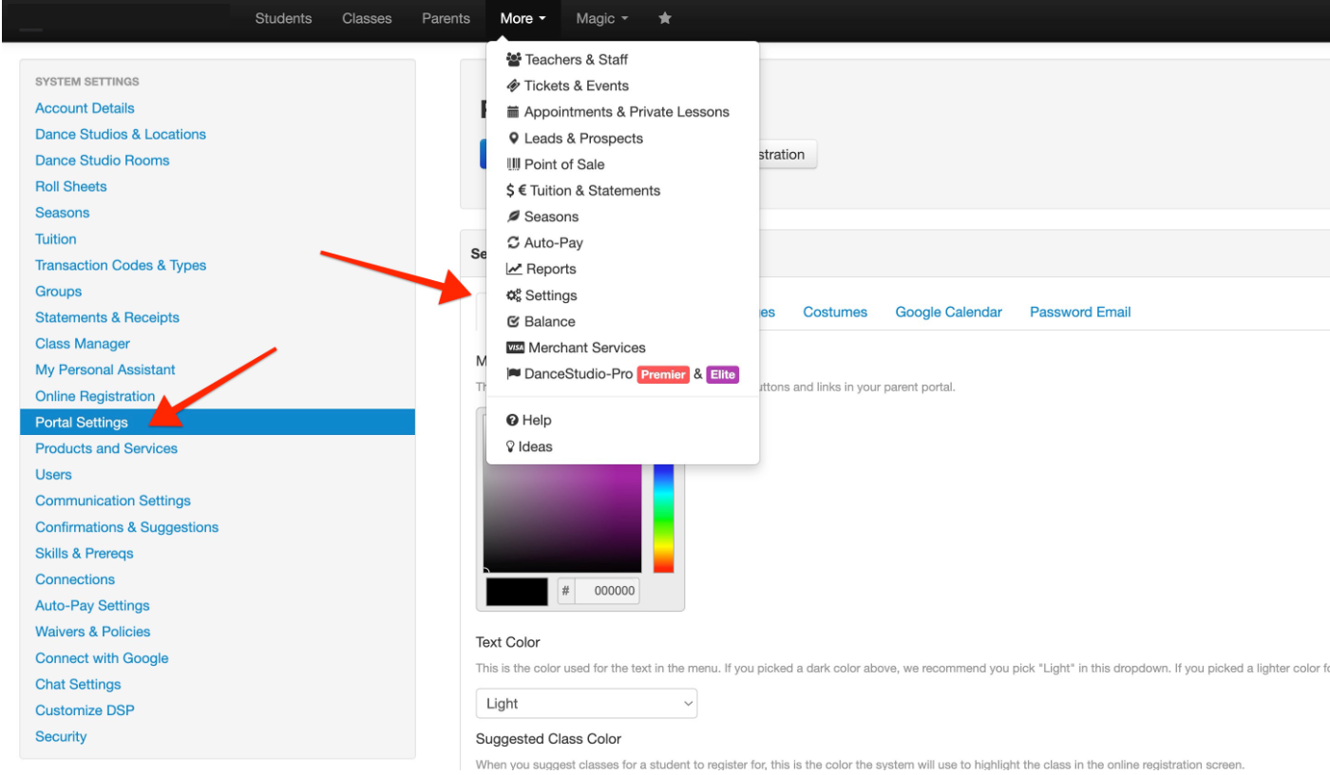
Task: Open the More dropdown menu
Action: click(x=523, y=18)
